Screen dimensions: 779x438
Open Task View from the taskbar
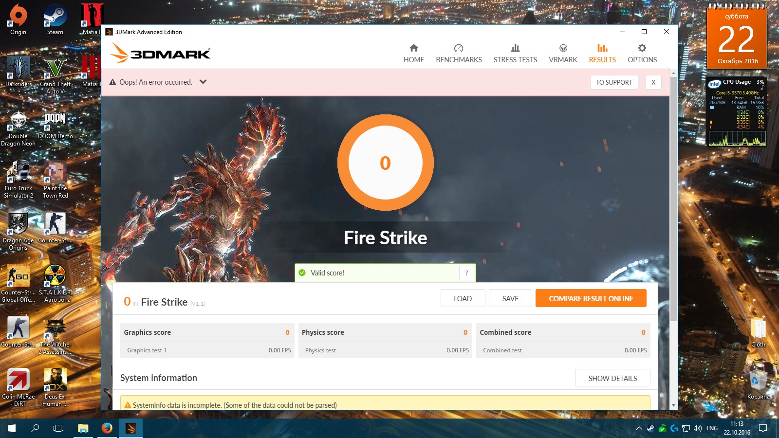point(58,428)
